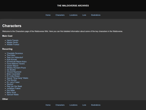Click the Main Cast section heading
The height and width of the screenshot is (110, 146).
click(x=7, y=36)
